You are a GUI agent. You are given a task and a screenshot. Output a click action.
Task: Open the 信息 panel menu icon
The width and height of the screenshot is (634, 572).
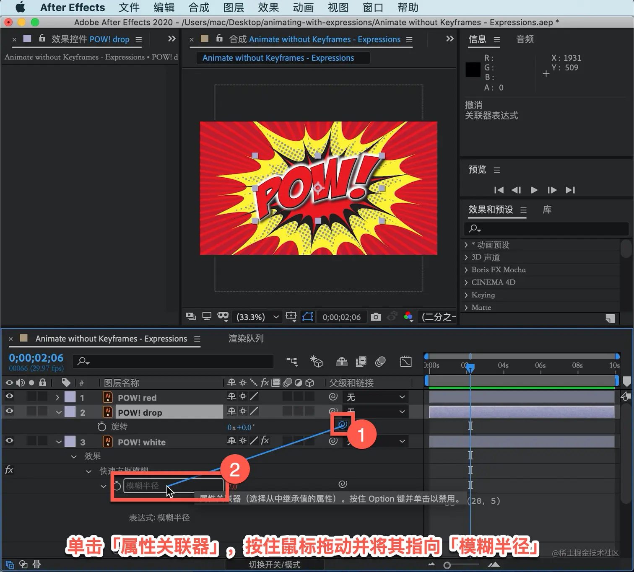pos(497,40)
